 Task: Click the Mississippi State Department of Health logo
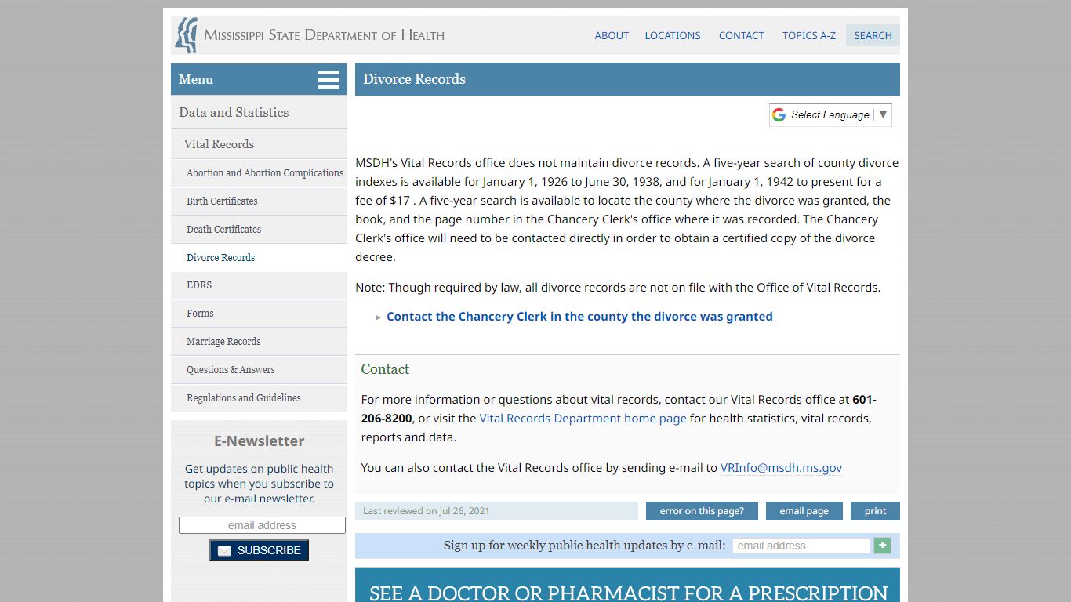310,35
